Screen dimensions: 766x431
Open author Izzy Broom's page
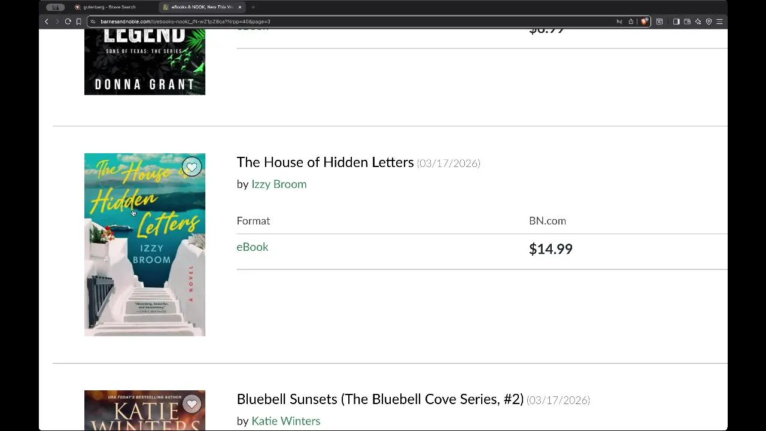(279, 184)
